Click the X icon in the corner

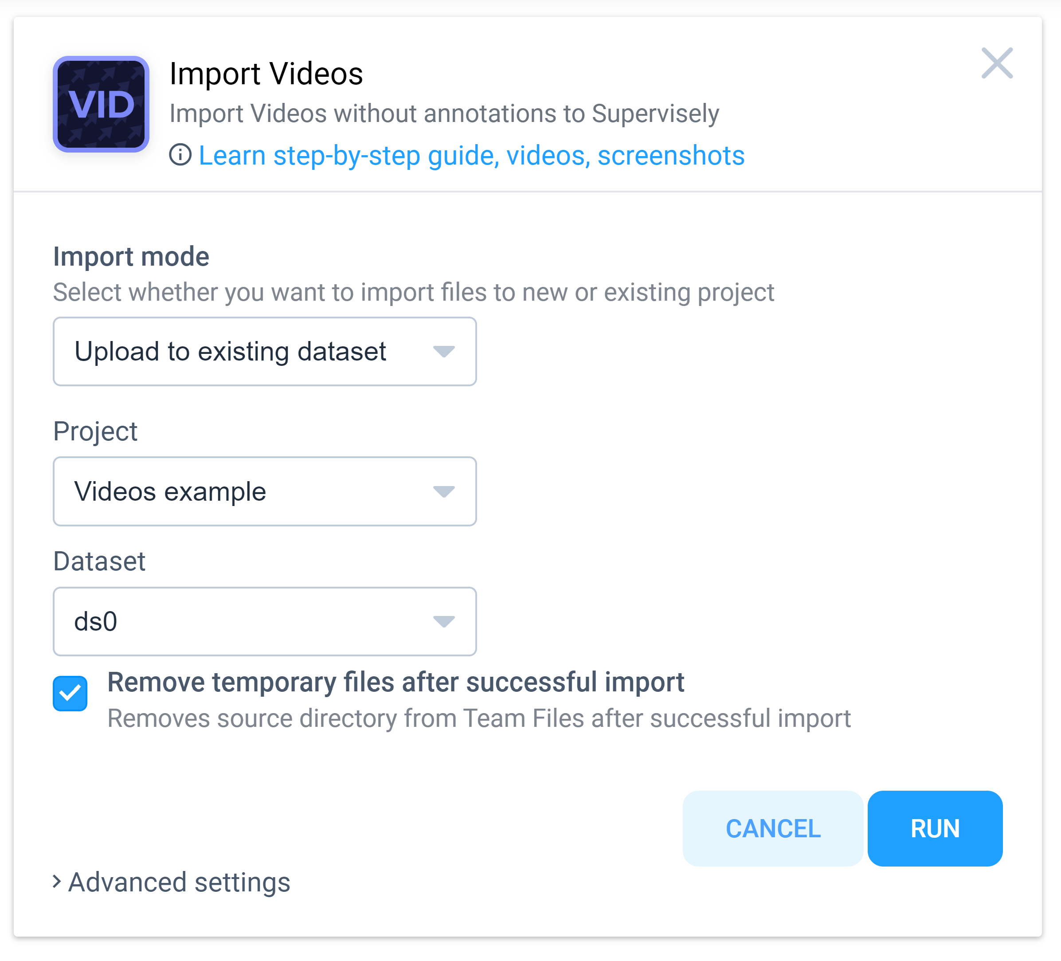pos(997,64)
